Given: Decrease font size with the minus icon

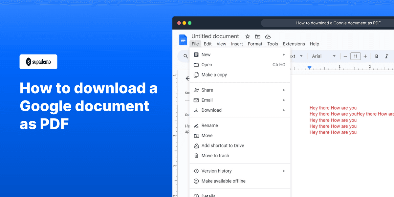Looking at the screenshot, I should 345,56.
